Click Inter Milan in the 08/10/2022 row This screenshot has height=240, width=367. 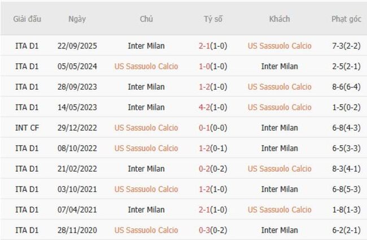point(279,148)
